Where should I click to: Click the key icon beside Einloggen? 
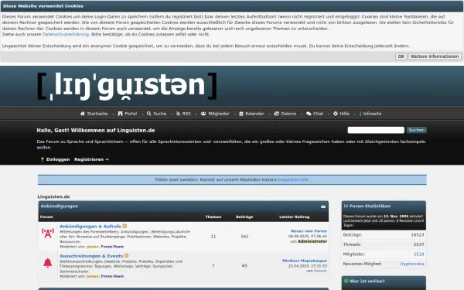coord(43,159)
